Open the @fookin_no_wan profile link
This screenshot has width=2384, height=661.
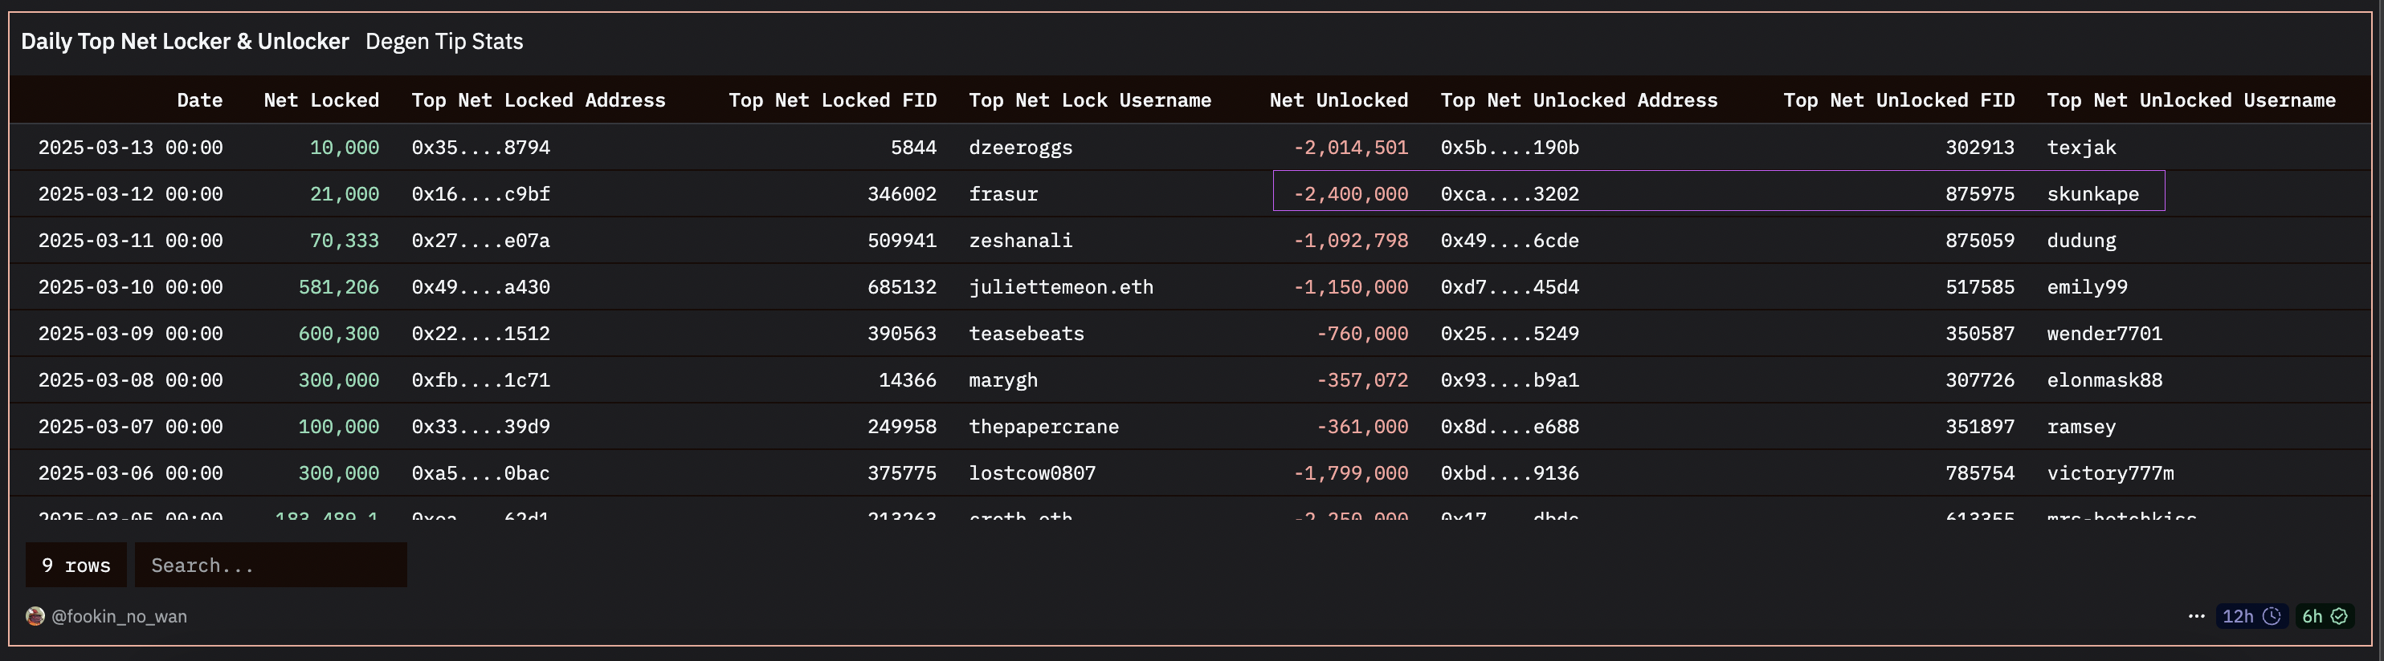pyautogui.click(x=118, y=616)
